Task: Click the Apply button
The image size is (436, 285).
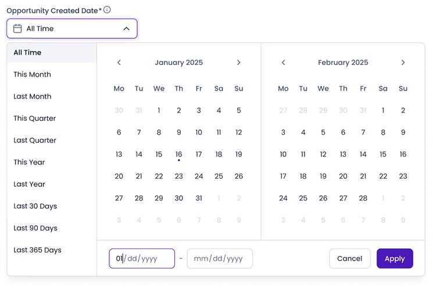Action: click(x=395, y=258)
